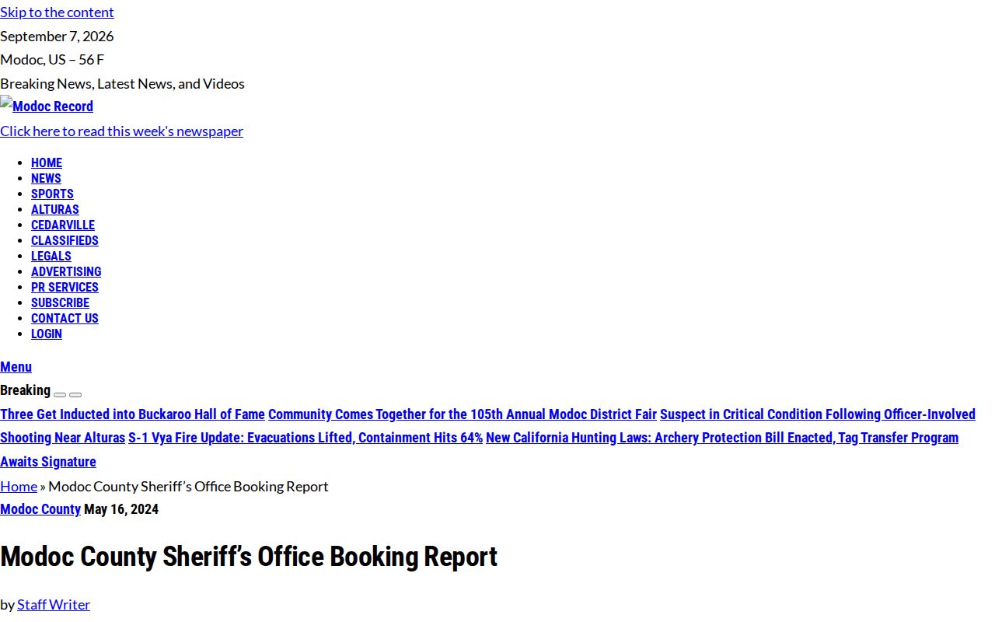
Task: Read the Buckaroo Hall of Fame story
Action: coord(132,414)
